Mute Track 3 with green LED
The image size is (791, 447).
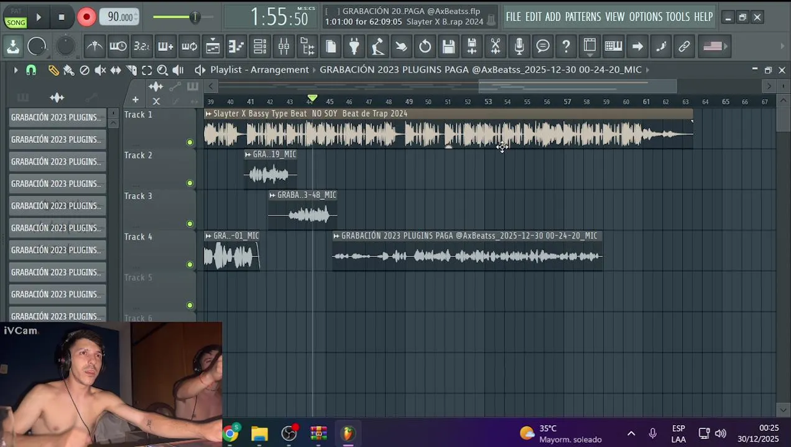tap(190, 223)
